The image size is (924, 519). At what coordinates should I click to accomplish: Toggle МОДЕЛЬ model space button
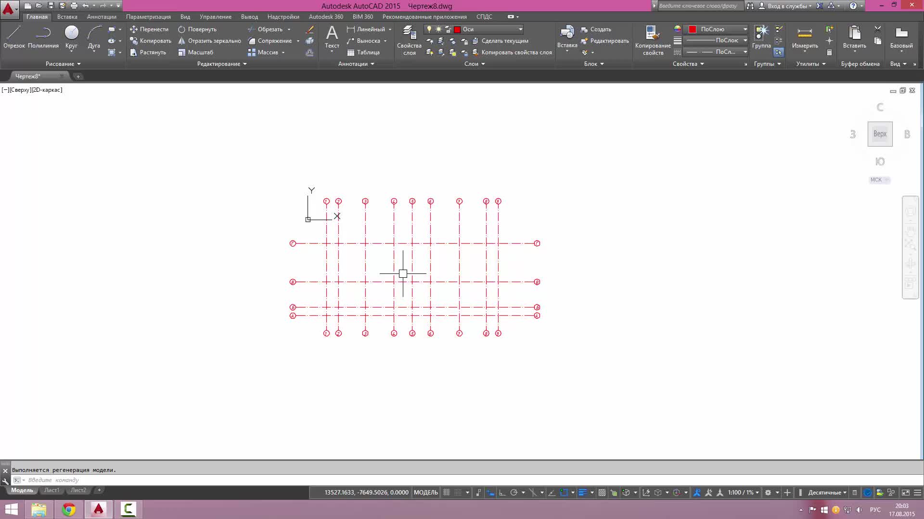point(426,493)
